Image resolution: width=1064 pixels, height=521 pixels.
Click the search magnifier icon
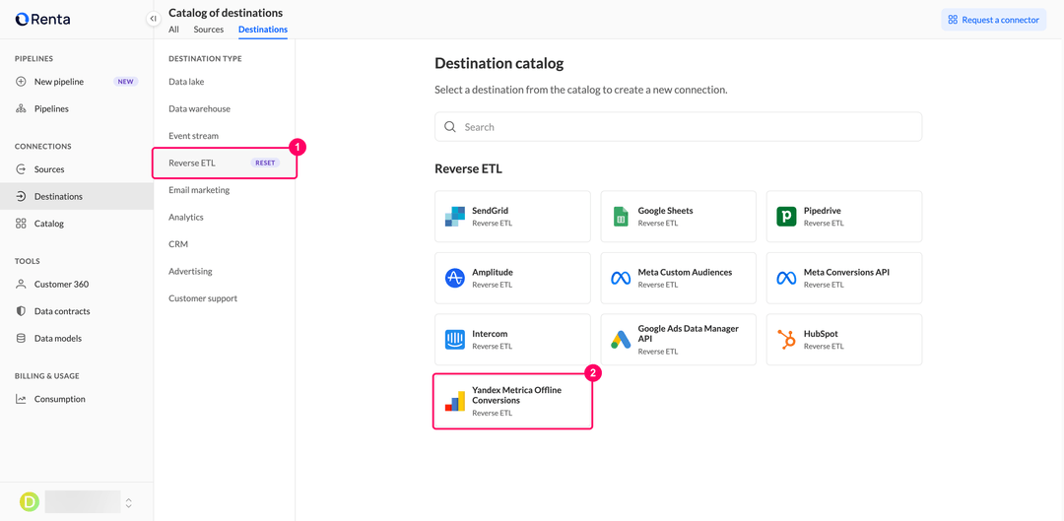tap(450, 127)
